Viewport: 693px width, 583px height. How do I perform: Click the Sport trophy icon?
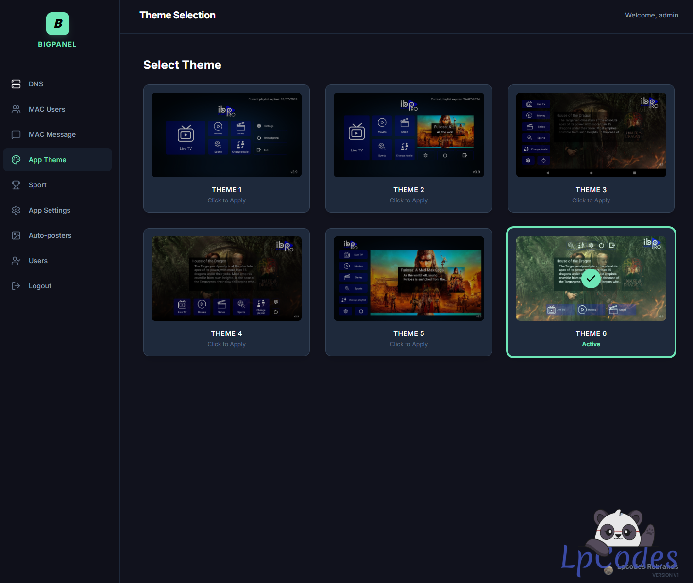coord(16,185)
